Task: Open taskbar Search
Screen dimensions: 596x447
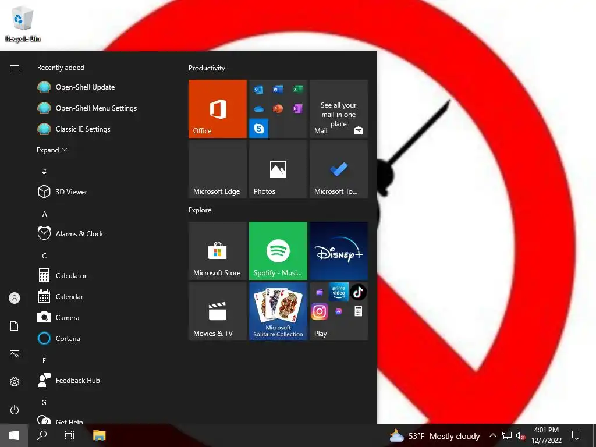Action: click(42, 435)
